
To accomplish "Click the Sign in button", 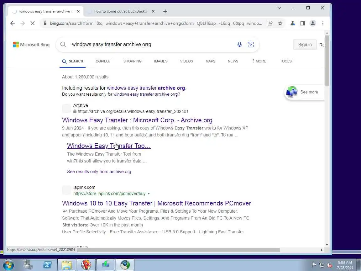I will click(305, 45).
